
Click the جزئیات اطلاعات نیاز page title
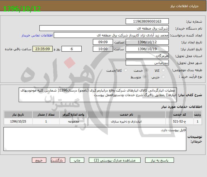click(x=184, y=6)
